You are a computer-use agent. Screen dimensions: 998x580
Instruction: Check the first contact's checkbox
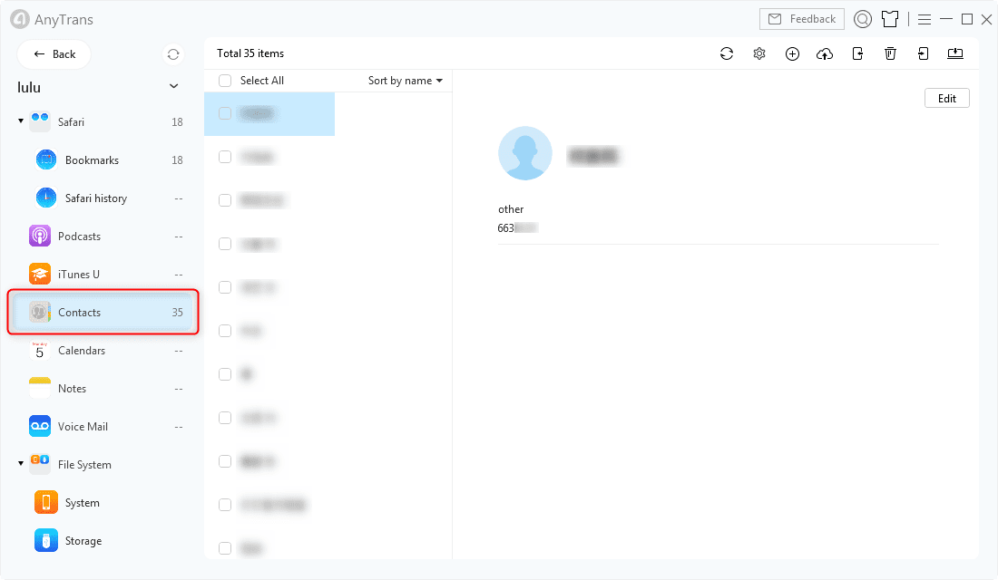[225, 113]
